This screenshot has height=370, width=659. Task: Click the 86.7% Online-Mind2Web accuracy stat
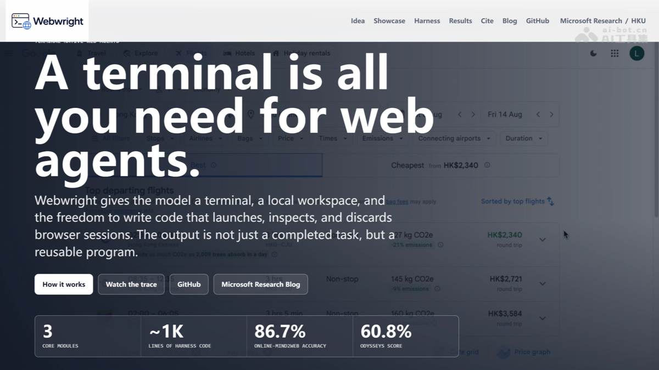click(300, 336)
